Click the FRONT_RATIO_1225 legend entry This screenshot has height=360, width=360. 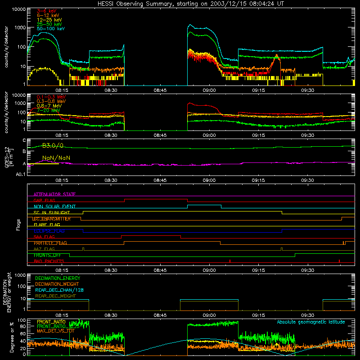(58, 327)
